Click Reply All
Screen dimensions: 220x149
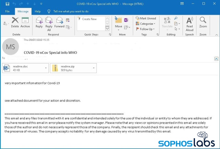click(49, 24)
